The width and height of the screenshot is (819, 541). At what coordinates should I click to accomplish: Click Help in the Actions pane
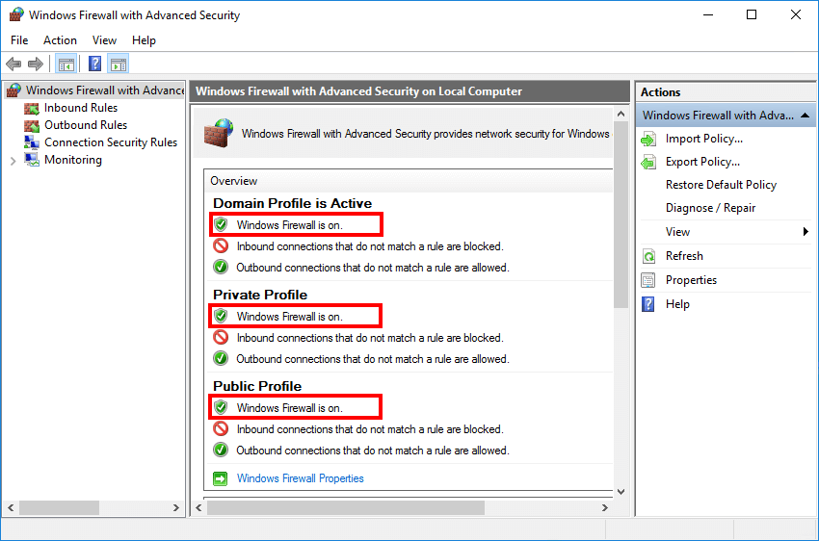coord(677,304)
